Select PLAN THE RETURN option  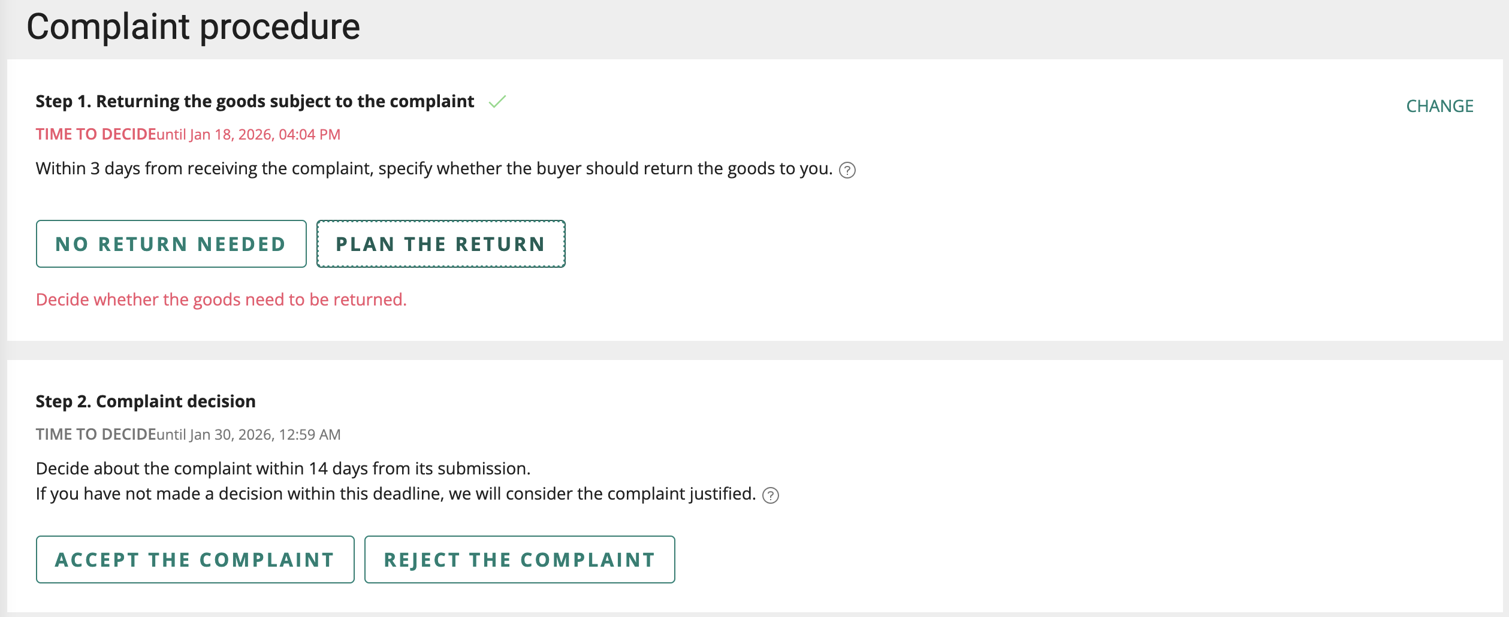[x=440, y=244]
